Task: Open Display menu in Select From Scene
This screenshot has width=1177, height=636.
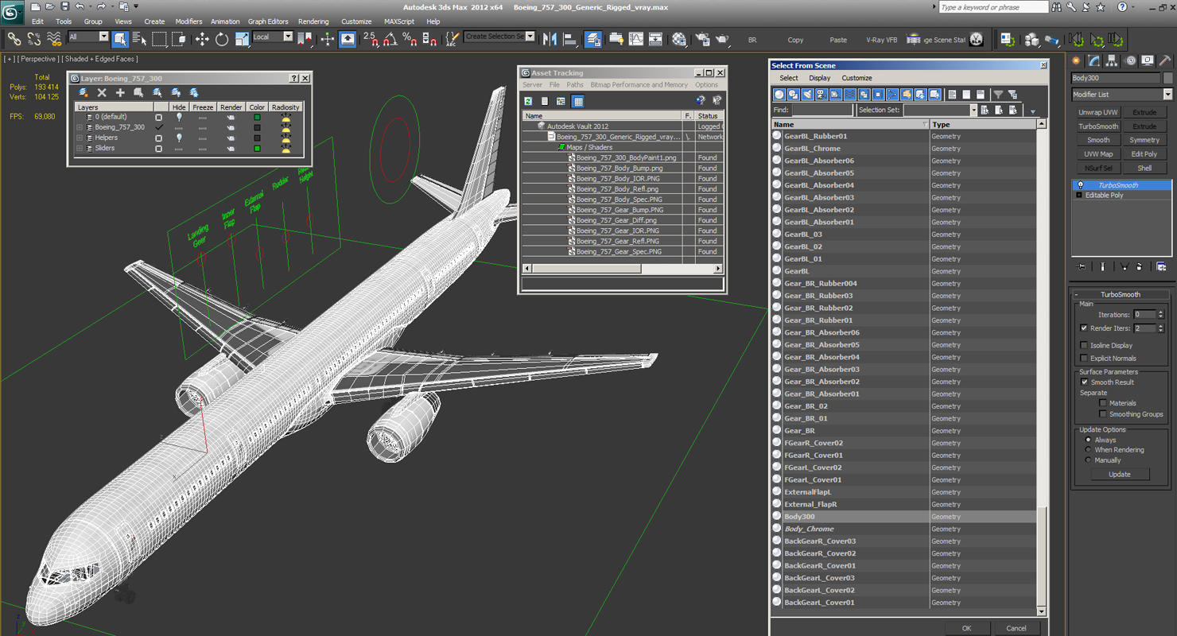Action: pos(820,78)
